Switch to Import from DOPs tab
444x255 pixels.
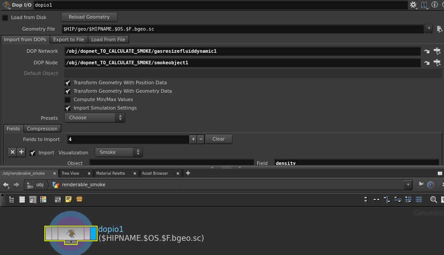coord(25,39)
